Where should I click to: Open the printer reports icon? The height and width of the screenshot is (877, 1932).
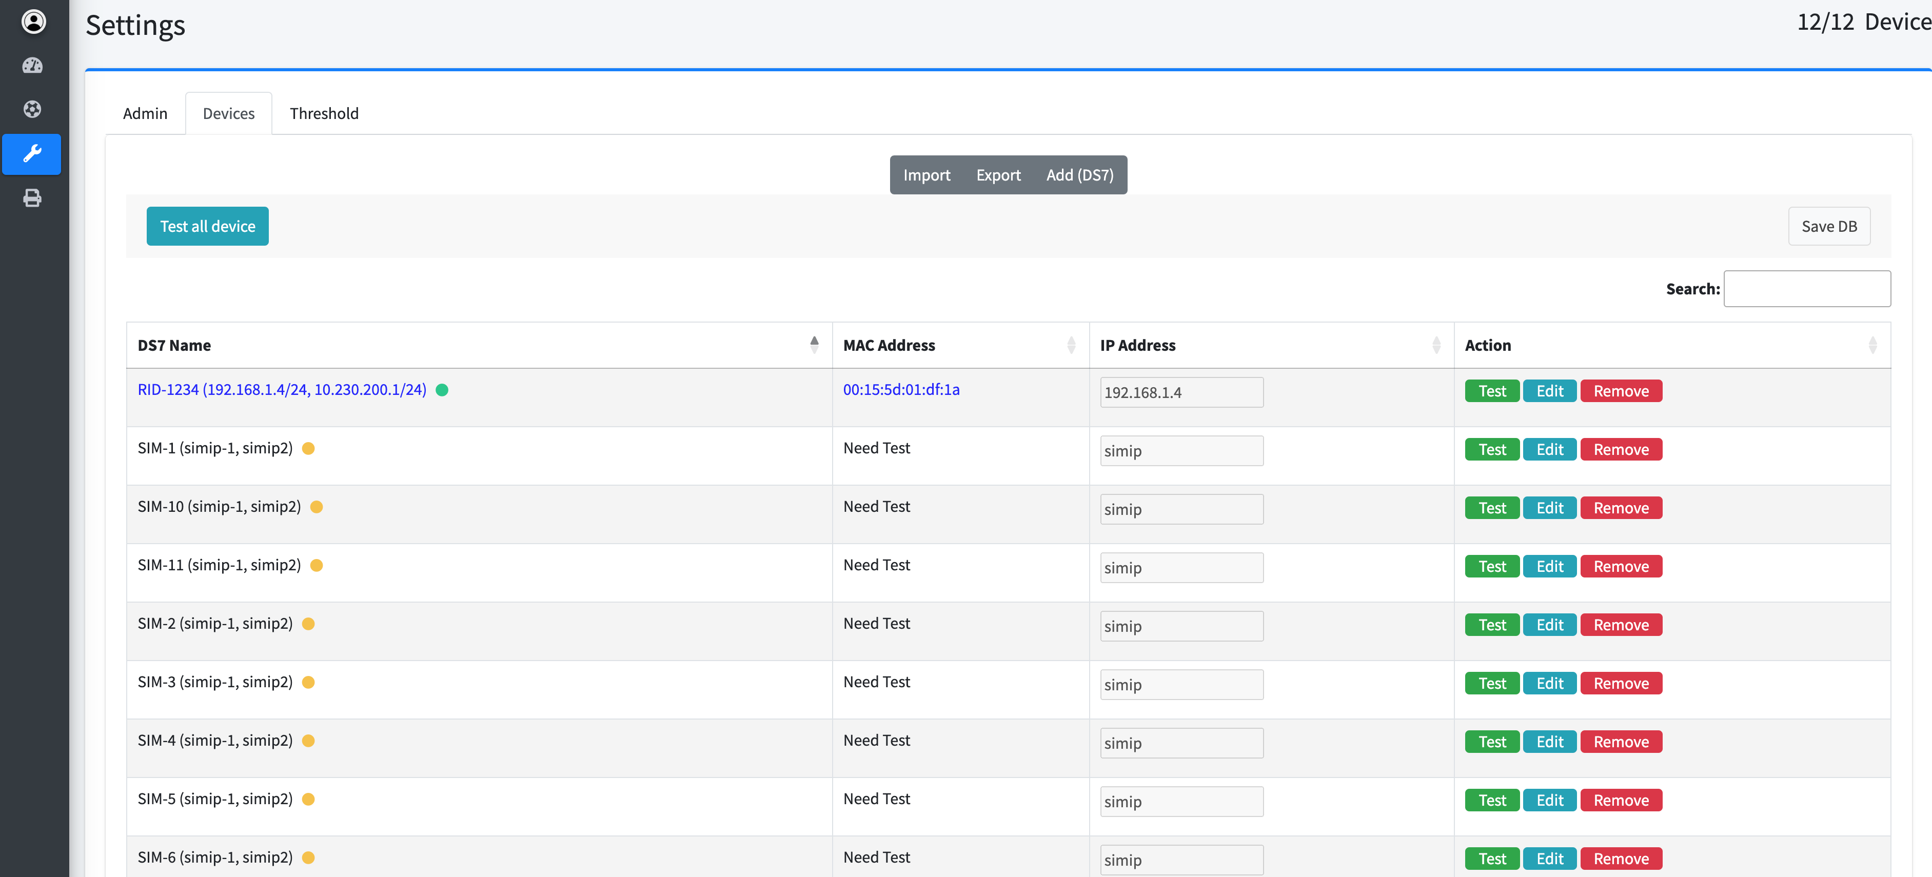(x=32, y=198)
